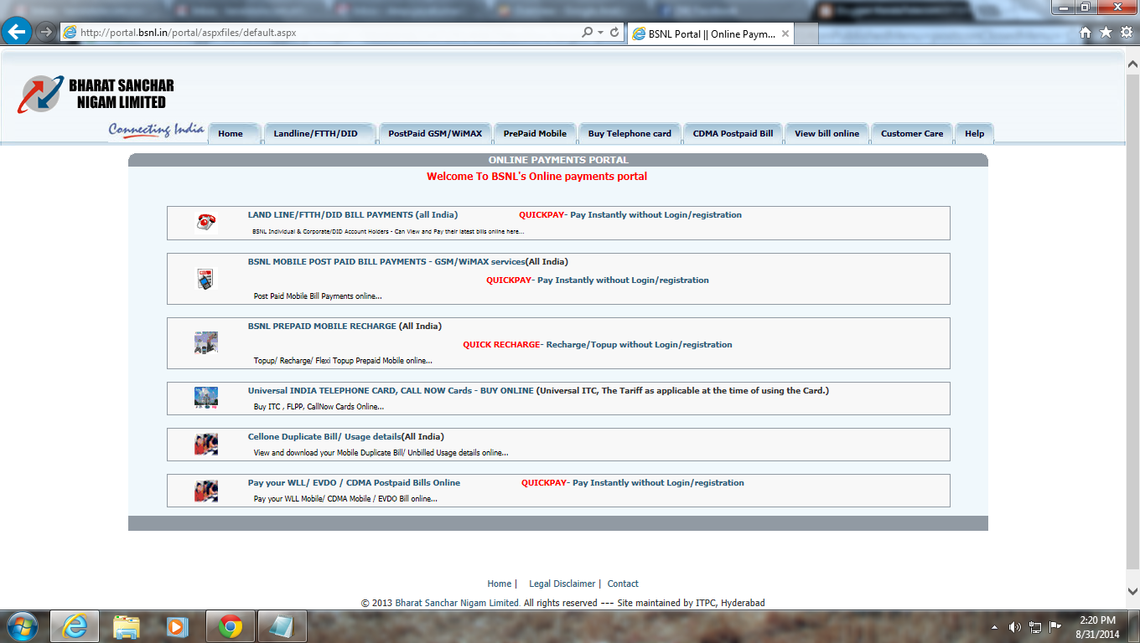
Task: Click 'Welcome To BSNL's Online payments portal' heading
Action: click(536, 177)
